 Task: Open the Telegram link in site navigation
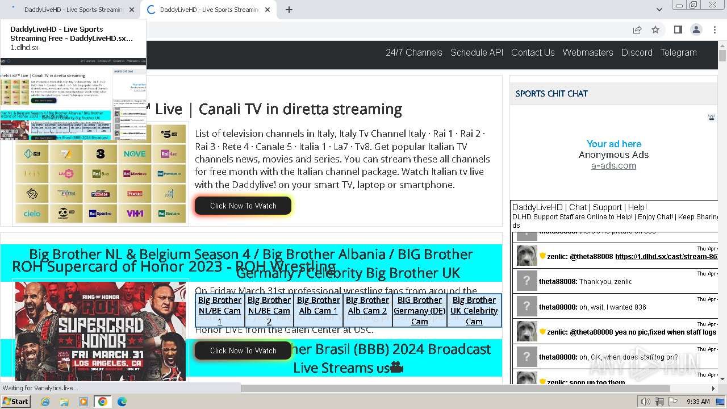678,52
